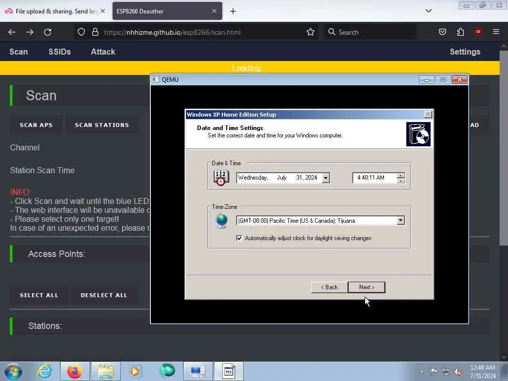Viewport: 508px width, 381px height.
Task: Open the Attack navigation item
Action: click(x=103, y=52)
